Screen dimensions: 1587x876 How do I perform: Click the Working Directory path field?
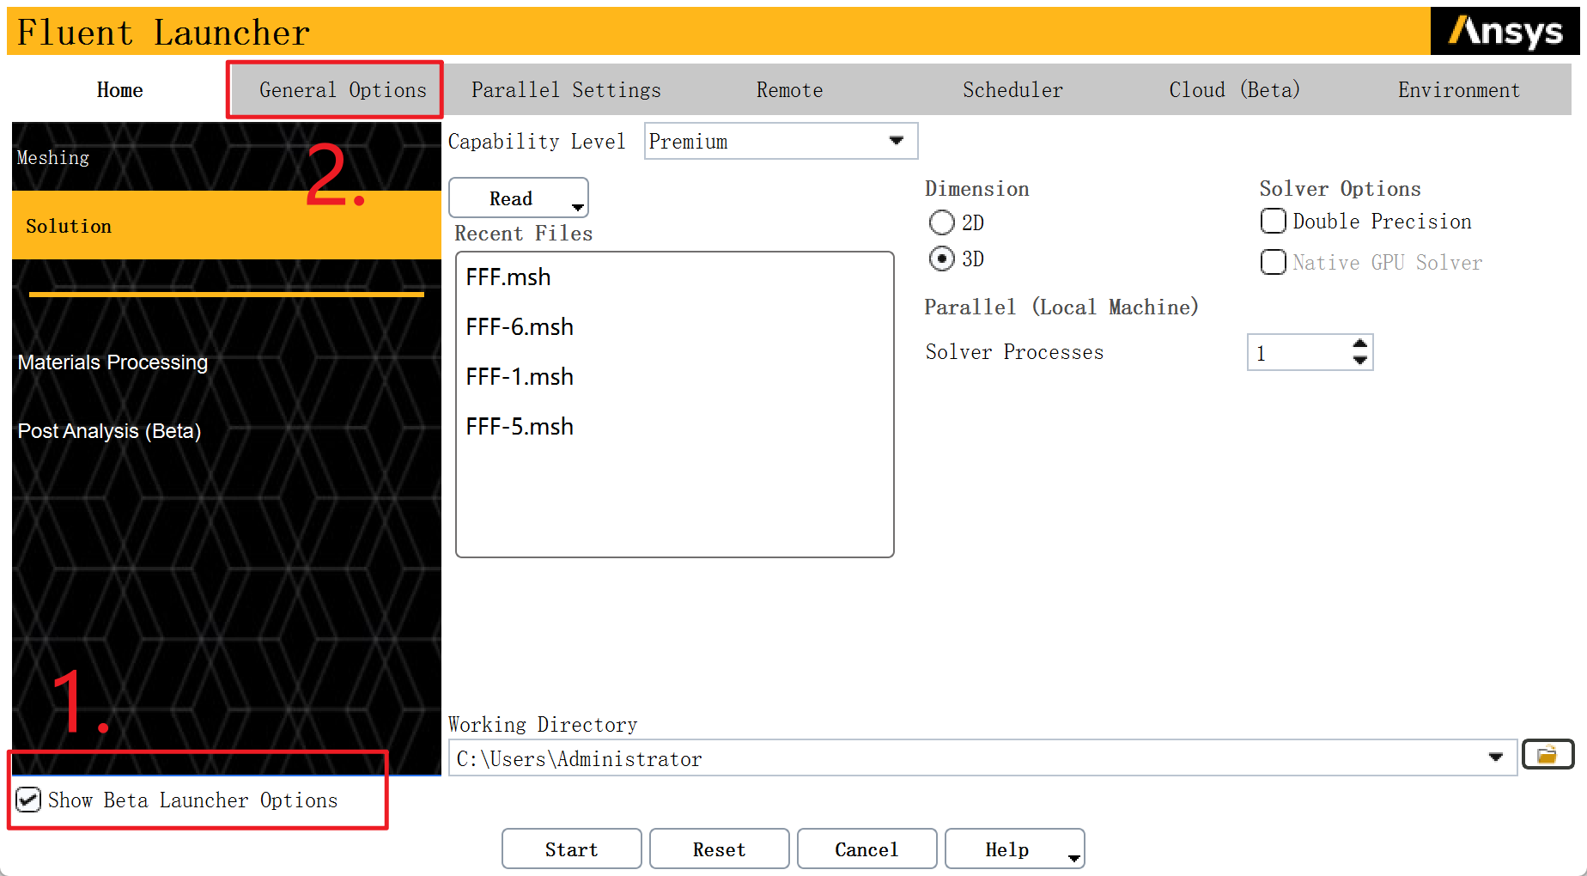(x=982, y=757)
